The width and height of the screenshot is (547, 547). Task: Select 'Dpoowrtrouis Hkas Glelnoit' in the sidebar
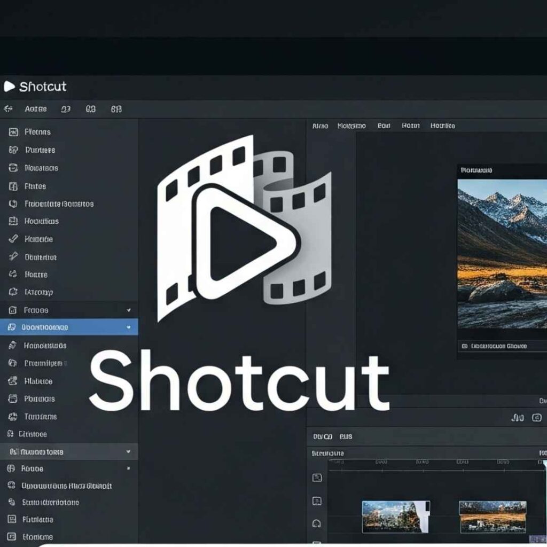coord(69,486)
